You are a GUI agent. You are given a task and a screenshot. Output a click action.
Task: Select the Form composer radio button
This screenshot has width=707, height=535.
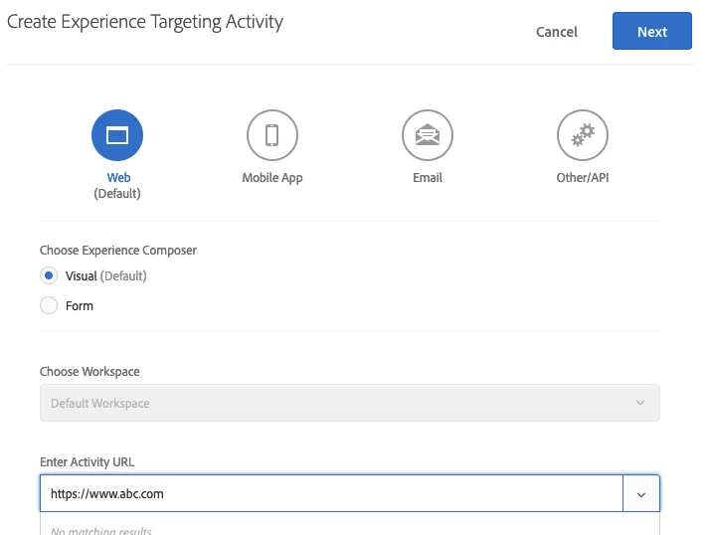49,305
